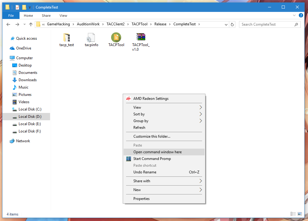
Task: Open the tacp_test folder icon
Action: click(x=67, y=38)
